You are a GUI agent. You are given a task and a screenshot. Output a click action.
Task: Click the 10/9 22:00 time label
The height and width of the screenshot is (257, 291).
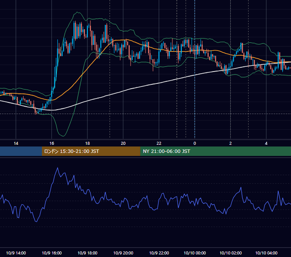[159, 253]
